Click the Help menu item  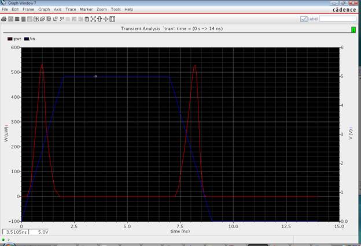pyautogui.click(x=128, y=10)
